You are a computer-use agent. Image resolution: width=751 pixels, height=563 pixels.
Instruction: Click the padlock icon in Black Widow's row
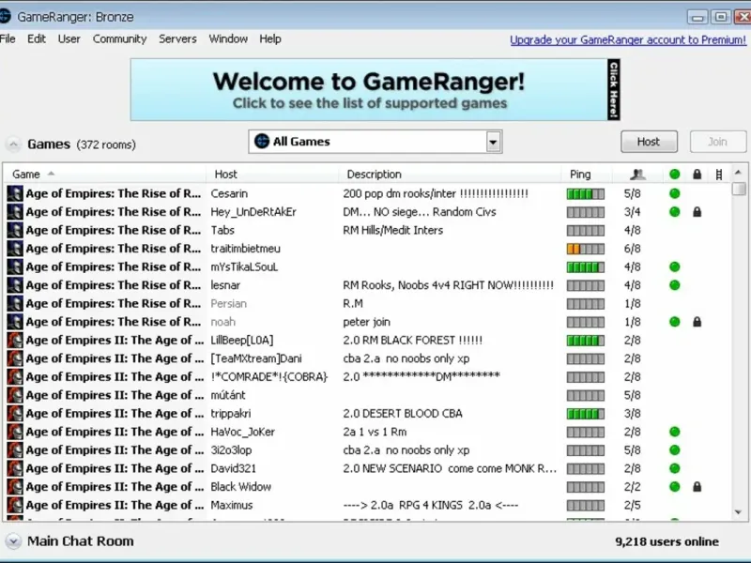tap(697, 487)
